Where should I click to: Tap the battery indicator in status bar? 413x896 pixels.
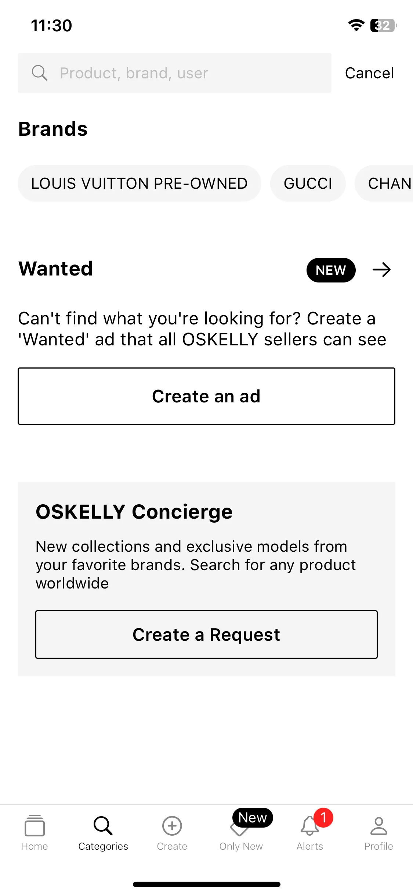384,25
